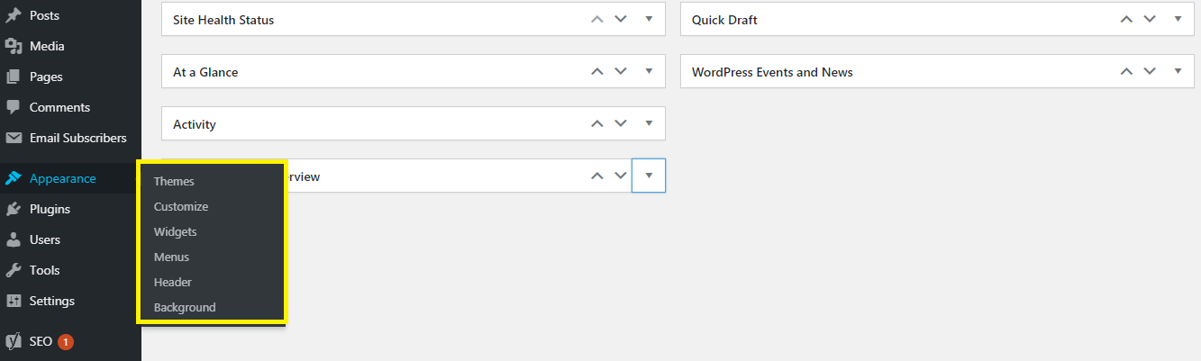Move Quick Draft widget up
1201x361 pixels.
click(1125, 19)
